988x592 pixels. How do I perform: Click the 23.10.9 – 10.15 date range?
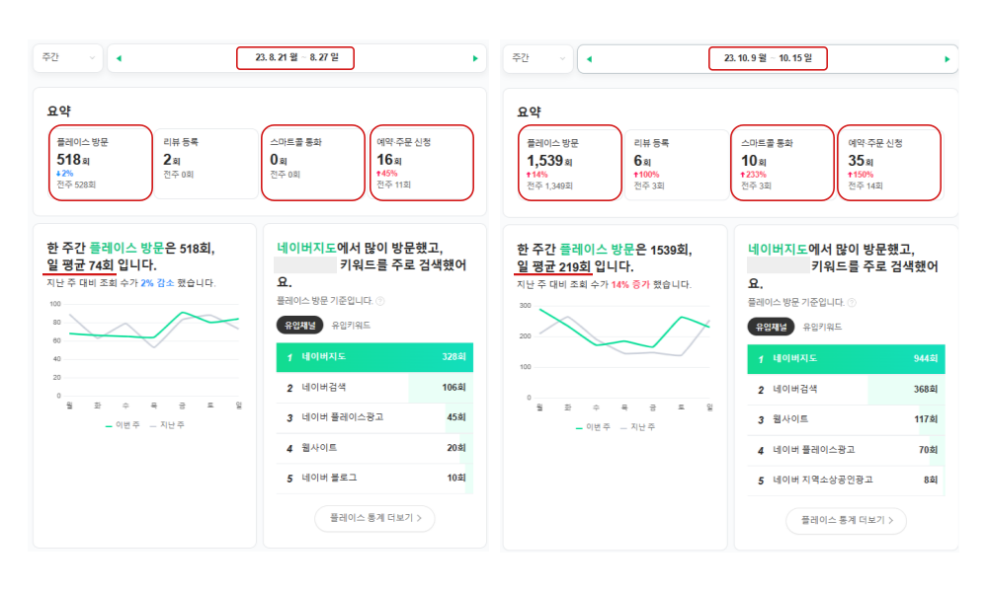pyautogui.click(x=768, y=58)
